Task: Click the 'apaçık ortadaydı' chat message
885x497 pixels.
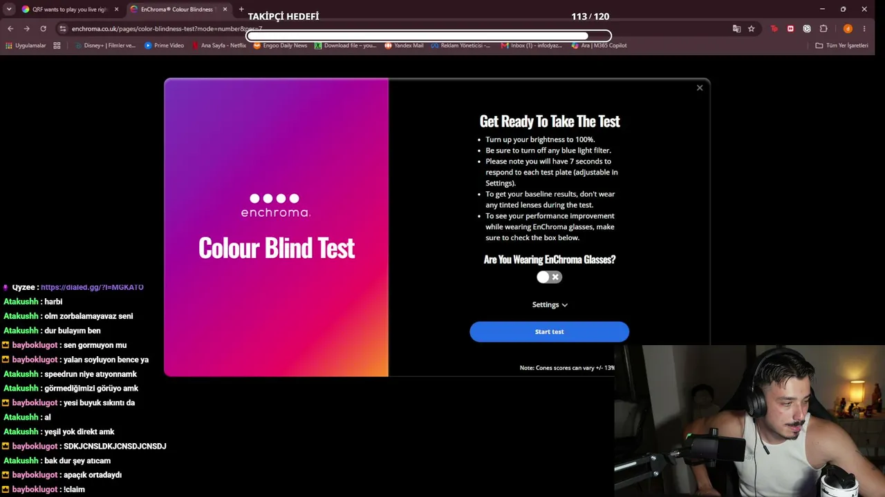Action: coord(93,475)
